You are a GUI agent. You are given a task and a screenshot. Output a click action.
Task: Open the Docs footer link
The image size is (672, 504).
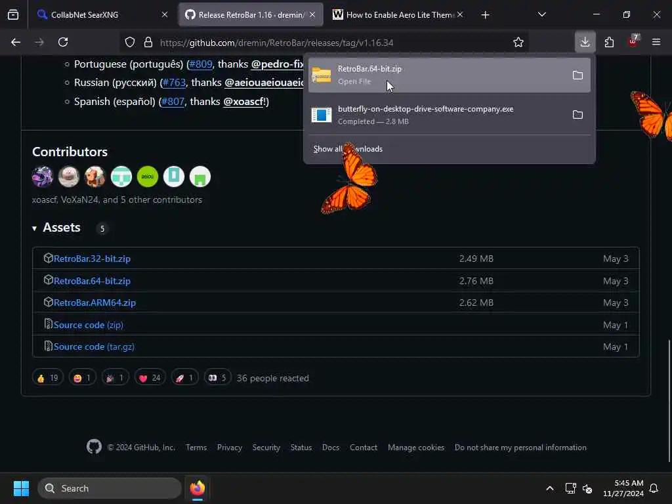pyautogui.click(x=331, y=448)
